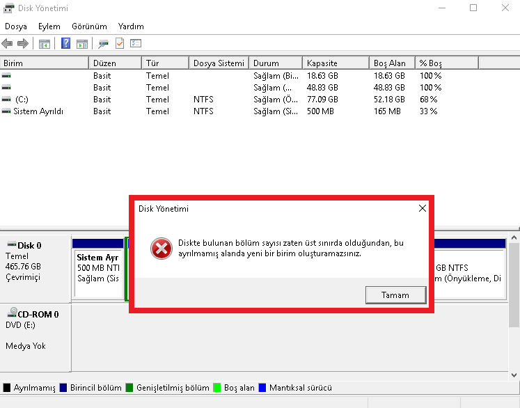Sort by Durum column header
The width and height of the screenshot is (520, 408).
[276, 63]
